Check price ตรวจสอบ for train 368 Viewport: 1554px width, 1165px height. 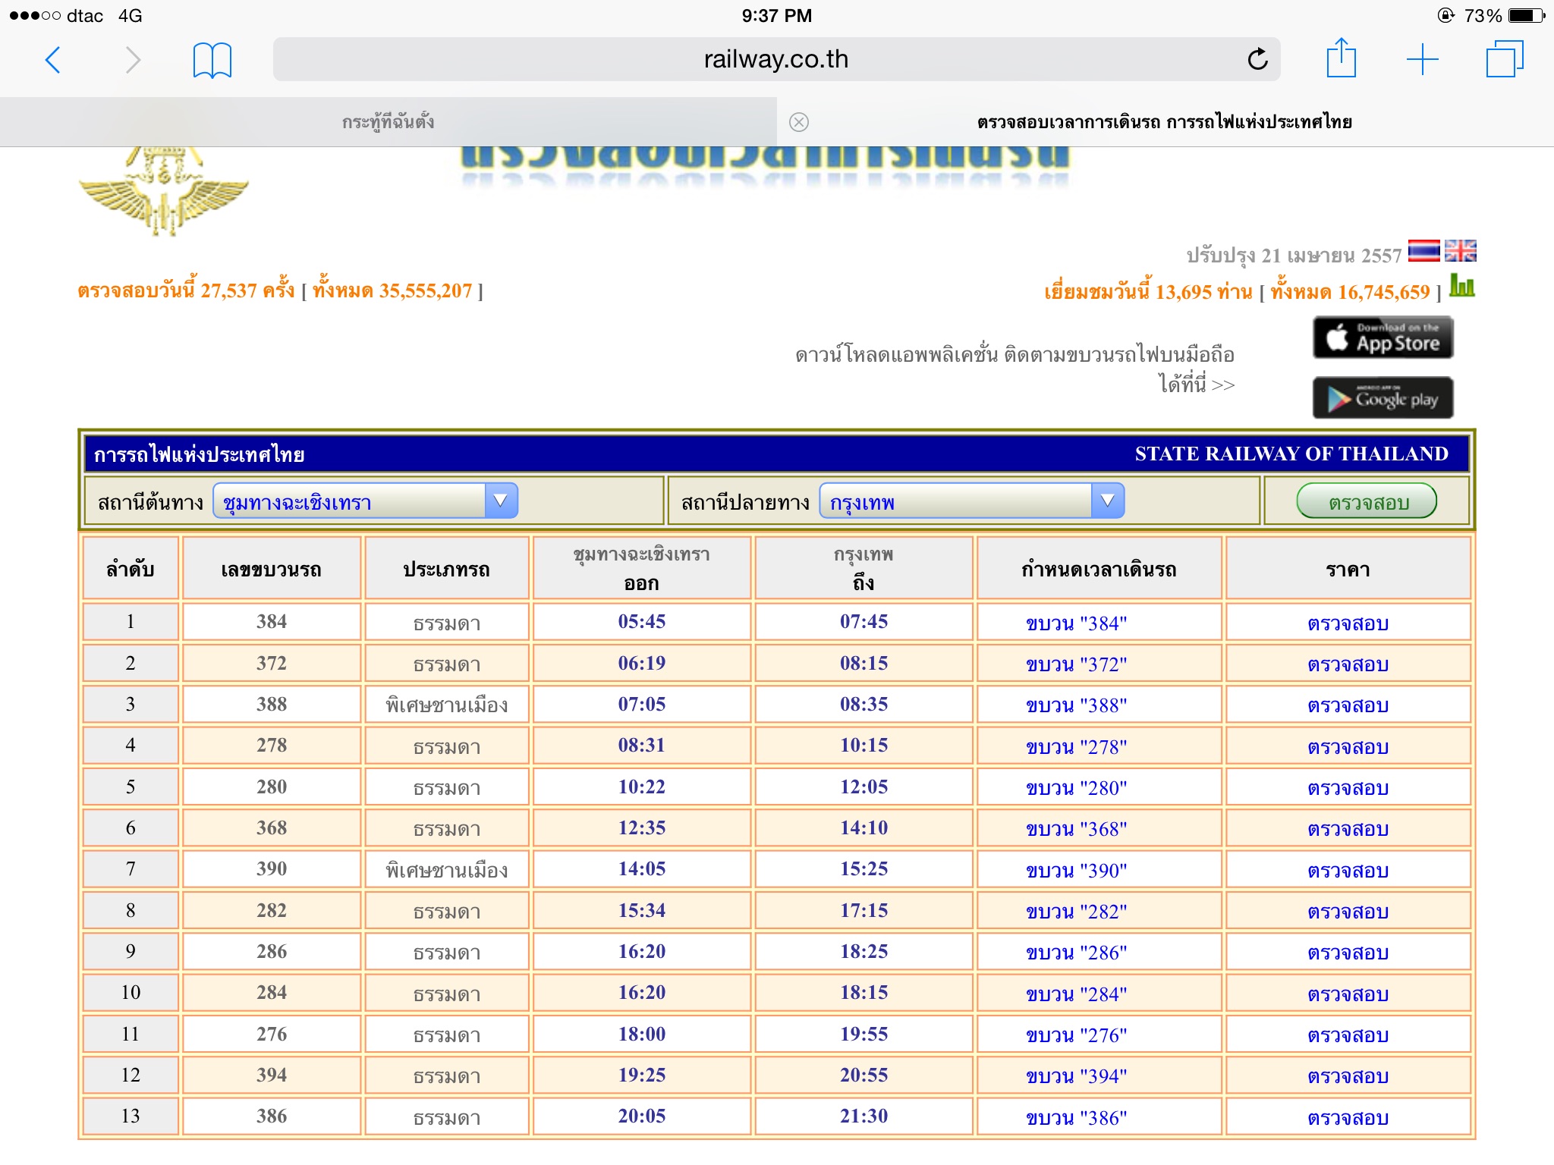point(1348,829)
